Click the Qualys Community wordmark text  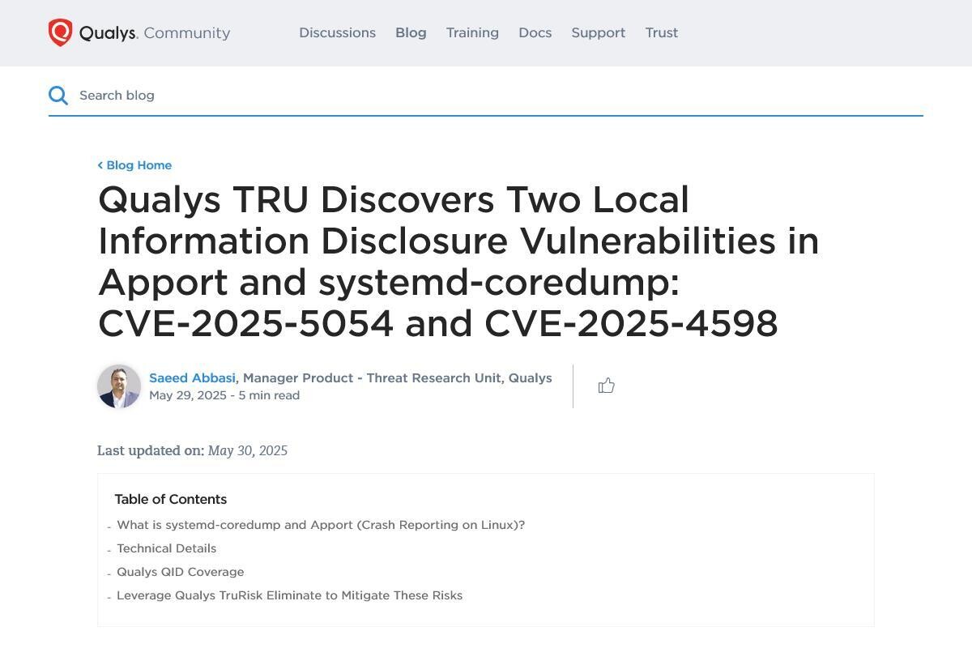click(x=155, y=33)
